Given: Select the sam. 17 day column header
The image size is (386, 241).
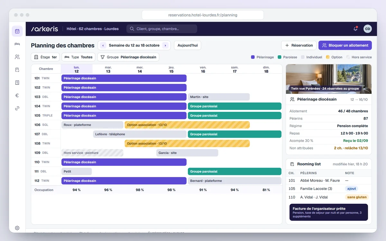Looking at the screenshot, I should coord(234,69).
